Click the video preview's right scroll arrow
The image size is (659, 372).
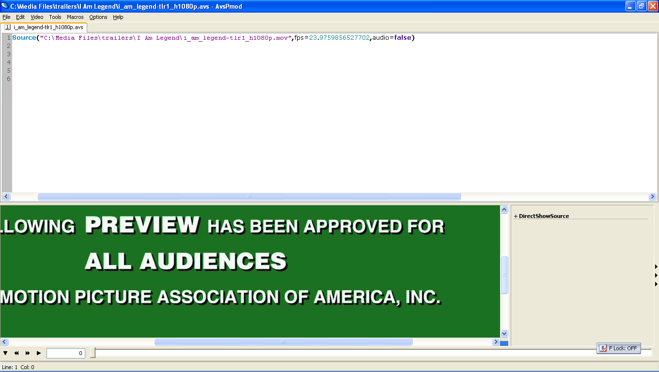click(496, 342)
